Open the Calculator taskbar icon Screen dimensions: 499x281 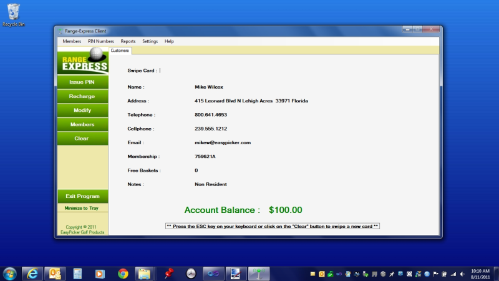point(77,274)
